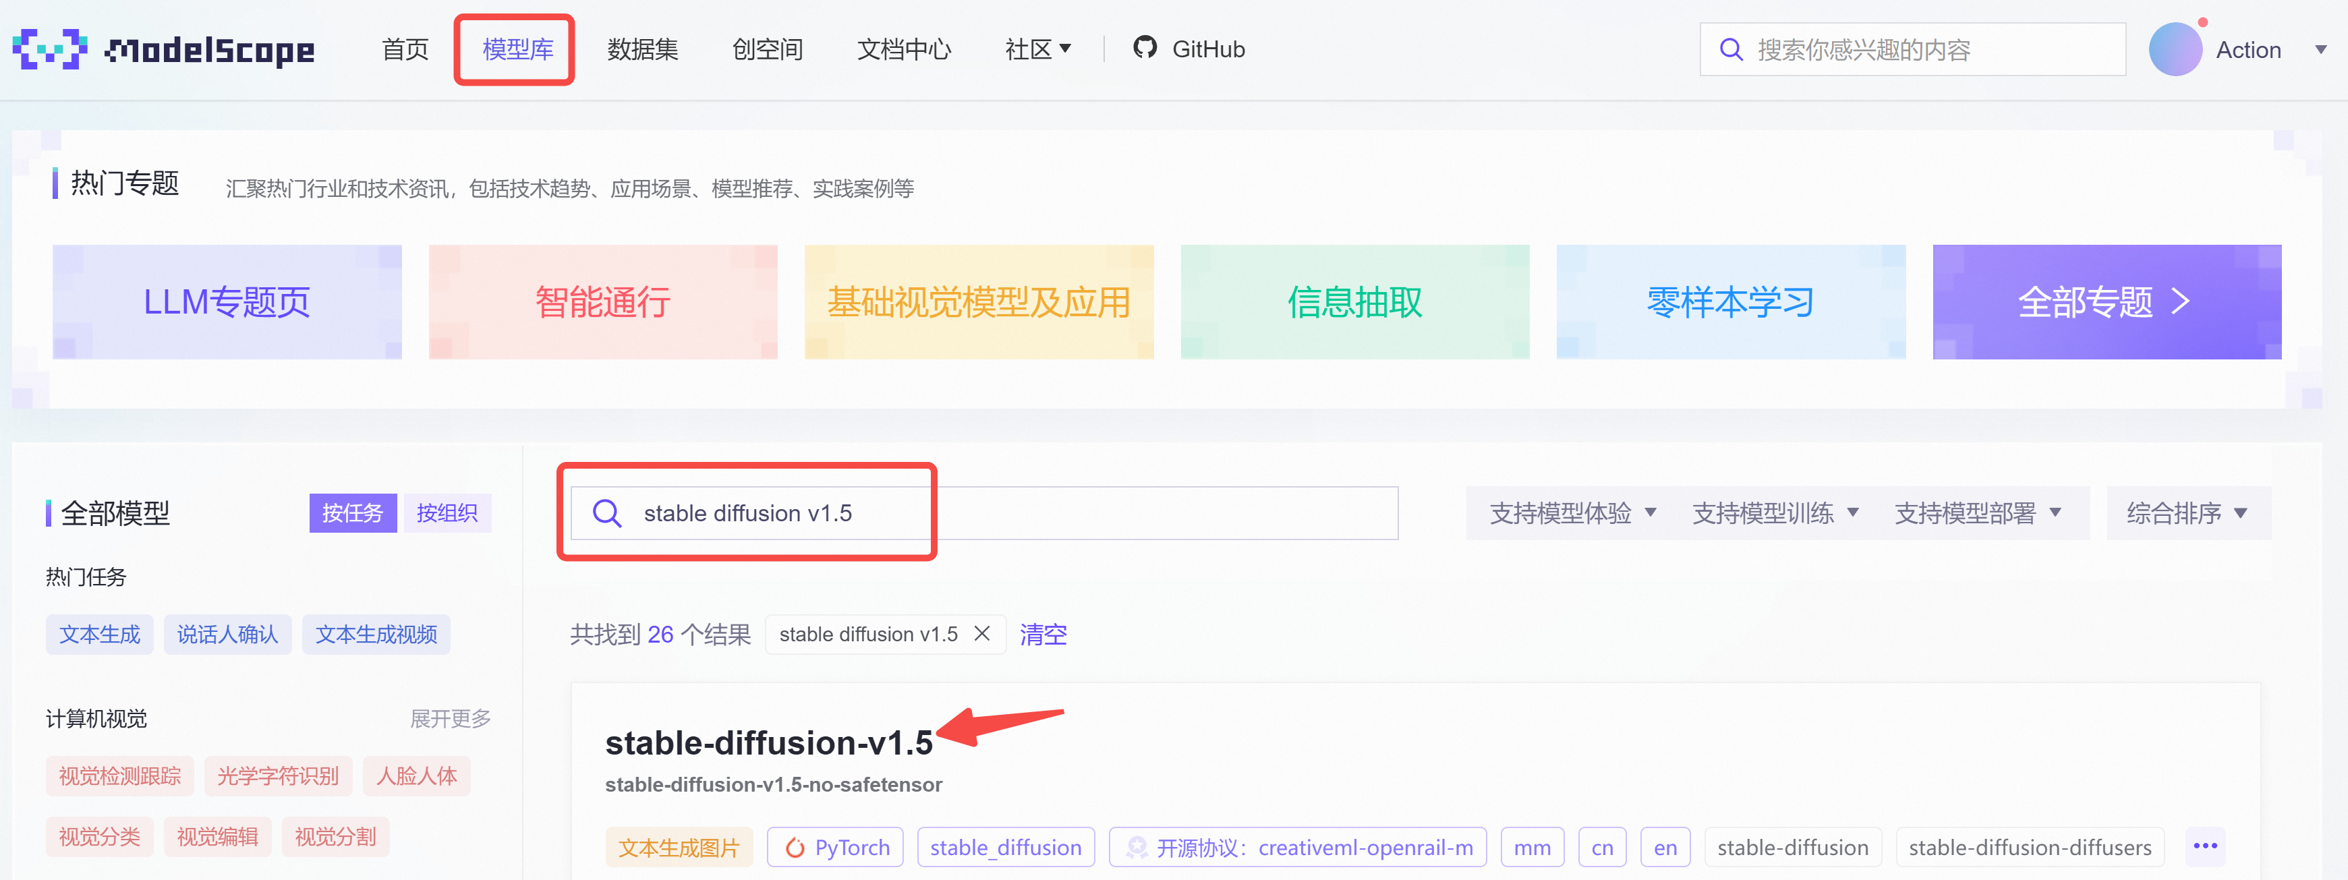Image resolution: width=2348 pixels, height=880 pixels.
Task: Switch to 按任务 filter mode
Action: [x=353, y=513]
